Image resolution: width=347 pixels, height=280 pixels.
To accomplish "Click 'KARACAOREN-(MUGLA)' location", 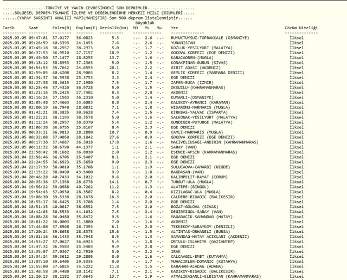I will [x=192, y=58].
